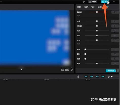The image size is (120, 105).
Task: Switch to the 音频 (Audio) tab
Action: (x=86, y=7)
